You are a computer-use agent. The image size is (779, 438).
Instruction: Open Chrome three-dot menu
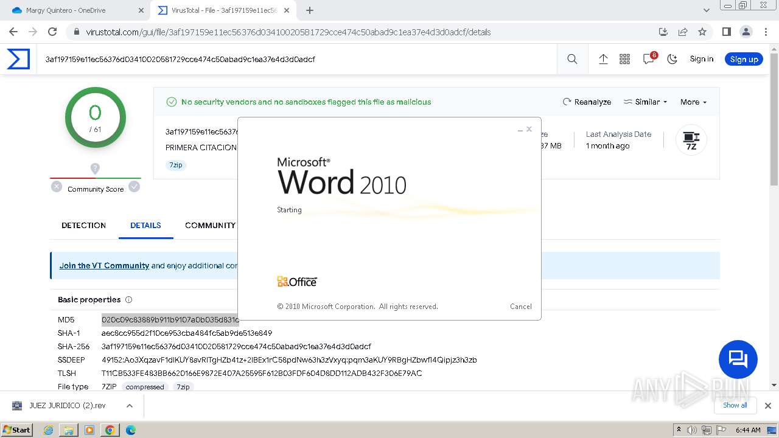click(x=765, y=32)
